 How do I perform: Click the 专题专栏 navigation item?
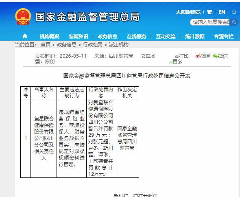[224, 37]
